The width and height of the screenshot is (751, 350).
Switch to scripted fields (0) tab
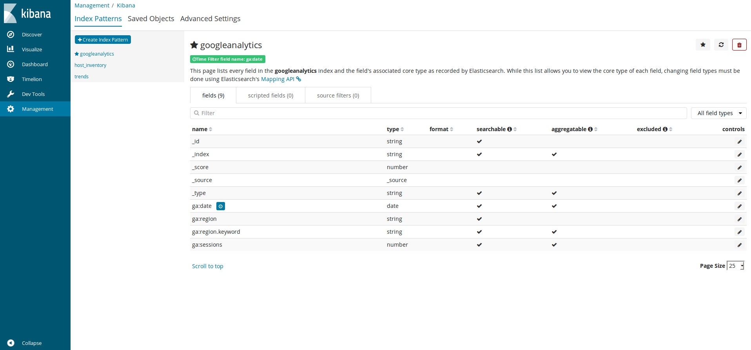click(x=270, y=96)
